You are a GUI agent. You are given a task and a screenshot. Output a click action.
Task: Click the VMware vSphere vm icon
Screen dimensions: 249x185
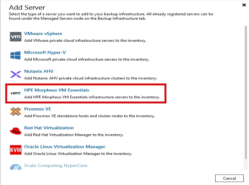(15, 37)
